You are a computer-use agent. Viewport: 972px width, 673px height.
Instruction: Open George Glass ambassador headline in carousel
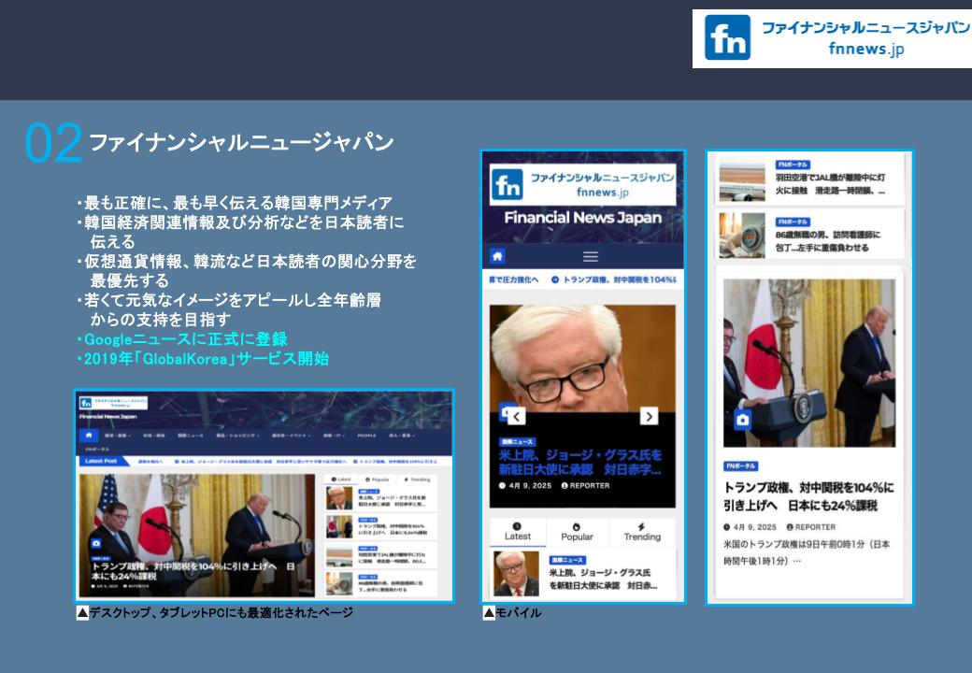[580, 462]
